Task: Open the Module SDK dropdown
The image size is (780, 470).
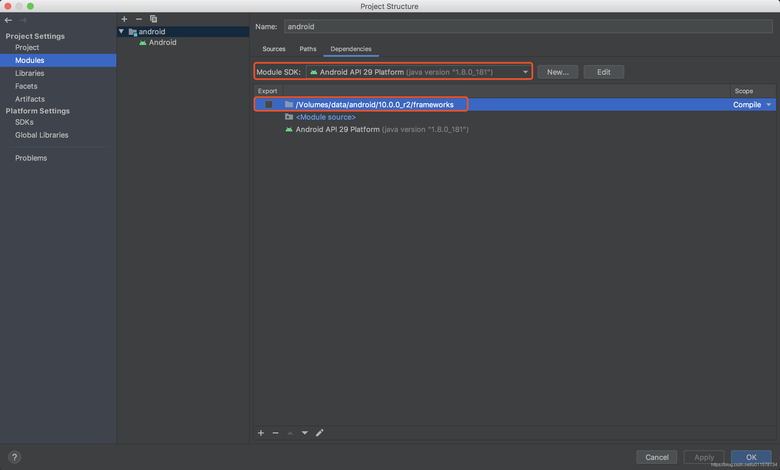Action: coord(419,72)
